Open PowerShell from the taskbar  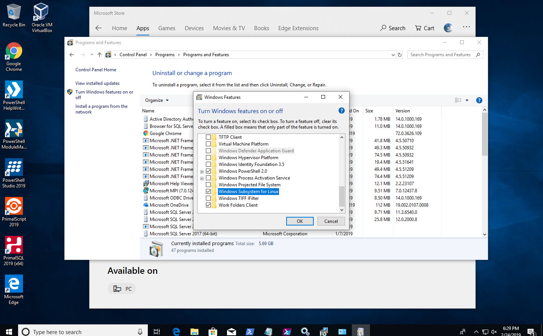(250, 331)
